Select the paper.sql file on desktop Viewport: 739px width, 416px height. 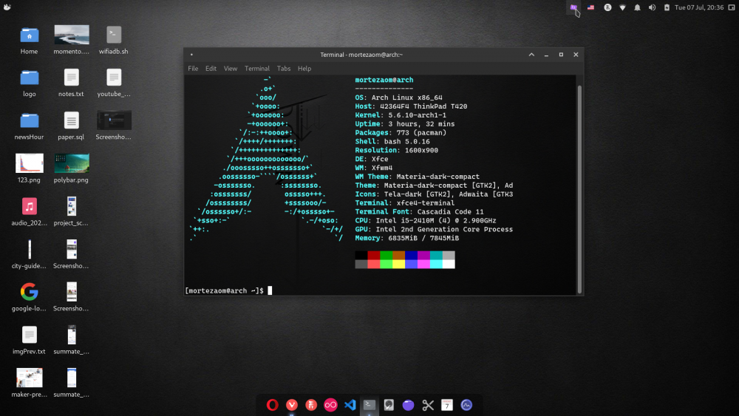(x=71, y=126)
